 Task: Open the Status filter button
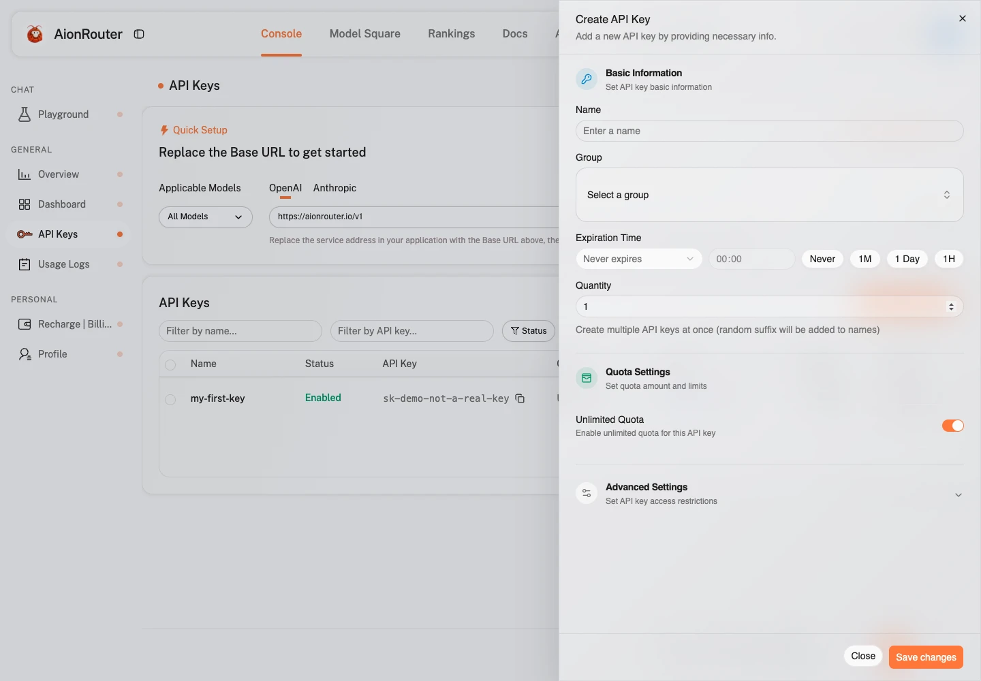tap(529, 331)
